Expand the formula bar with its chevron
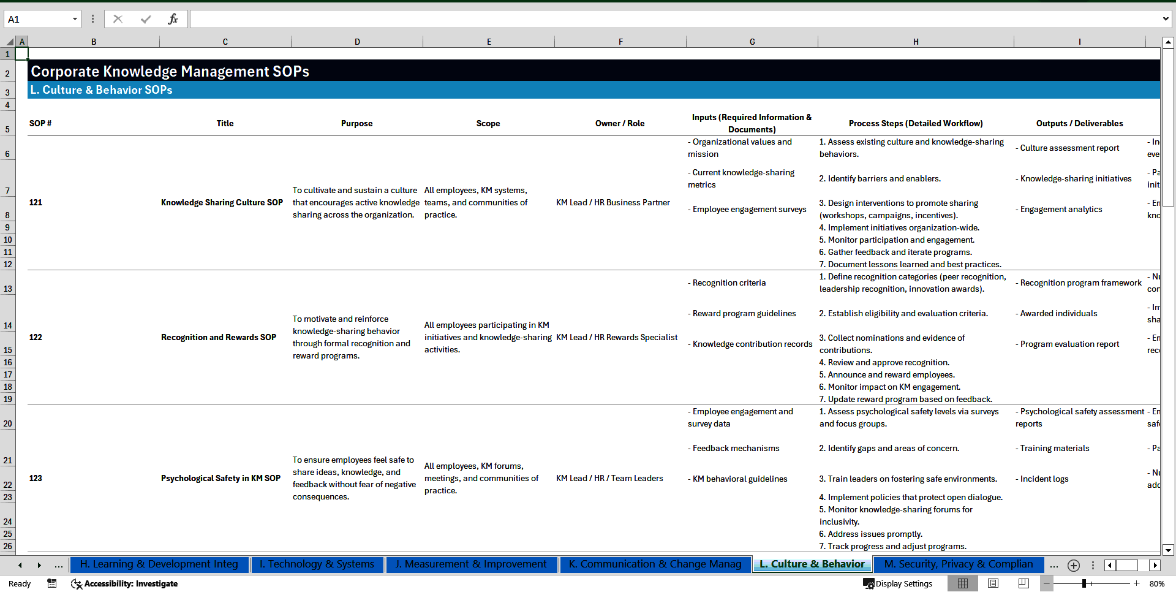1176x592 pixels. point(1166,18)
